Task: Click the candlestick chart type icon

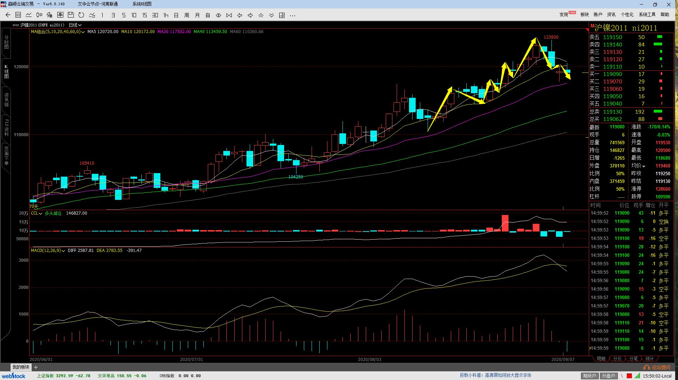Action: (39, 15)
